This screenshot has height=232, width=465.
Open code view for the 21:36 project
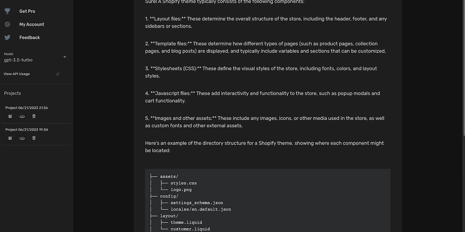point(22,116)
